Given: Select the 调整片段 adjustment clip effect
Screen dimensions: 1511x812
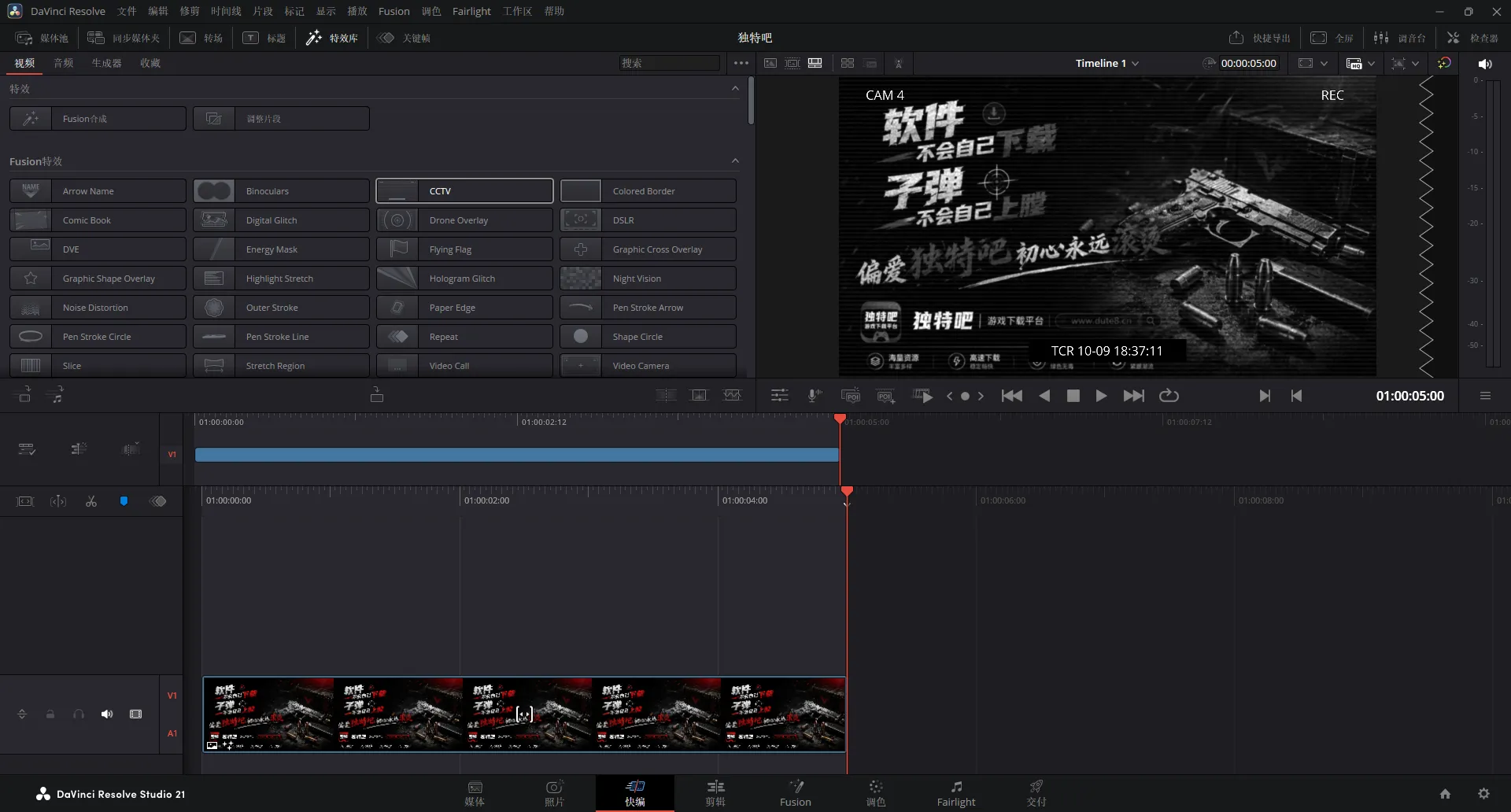Looking at the screenshot, I should 281,119.
